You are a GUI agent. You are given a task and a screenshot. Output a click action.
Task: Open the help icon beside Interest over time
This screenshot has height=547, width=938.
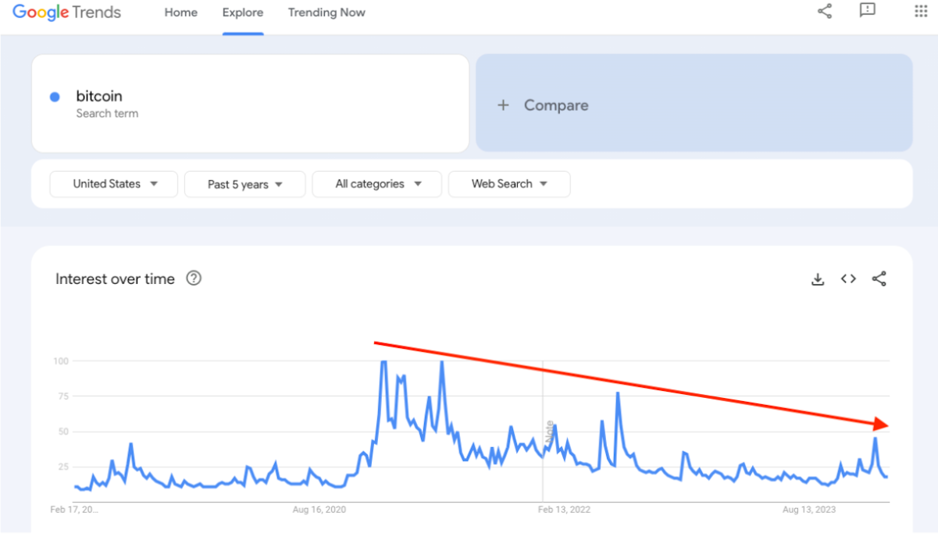click(x=194, y=278)
